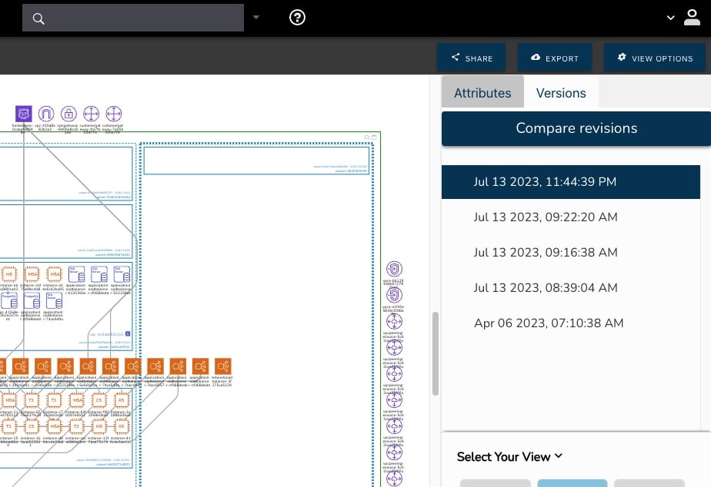Viewport: 711px width, 487px height.
Task: Click inside the top search field
Action: (x=132, y=17)
